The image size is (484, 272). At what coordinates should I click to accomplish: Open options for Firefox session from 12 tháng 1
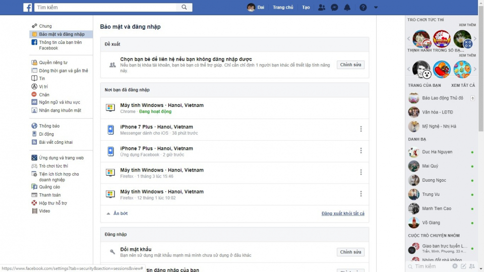(x=361, y=194)
